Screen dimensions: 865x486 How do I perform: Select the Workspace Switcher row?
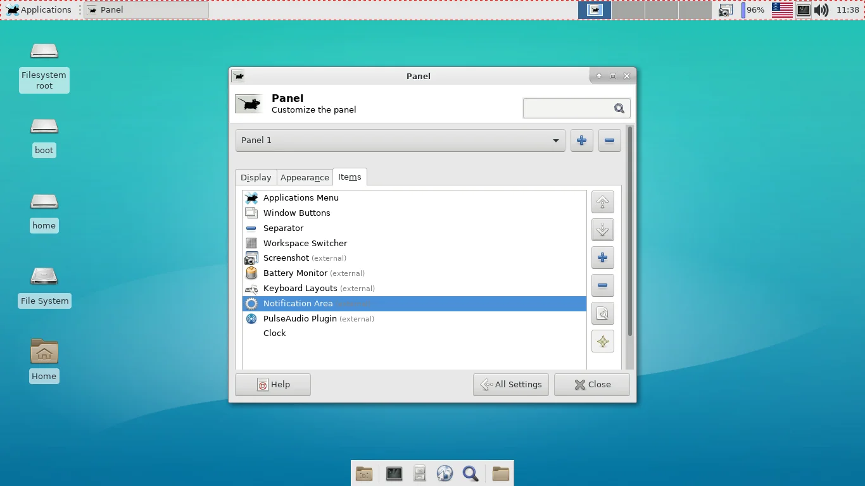tap(415, 244)
